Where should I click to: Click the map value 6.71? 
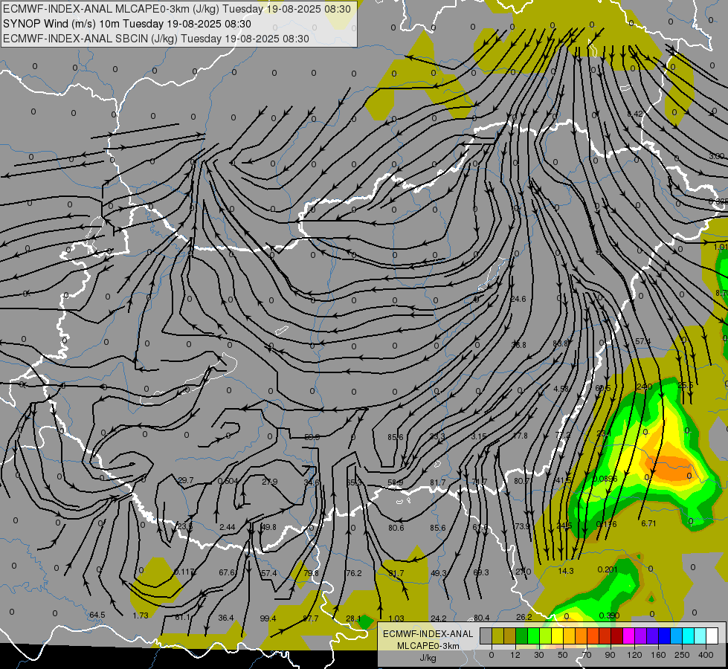[648, 523]
